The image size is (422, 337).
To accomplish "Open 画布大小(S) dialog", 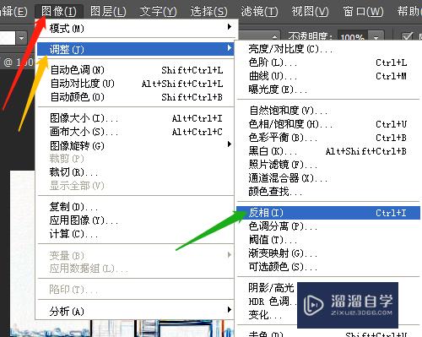I will click(136, 132).
